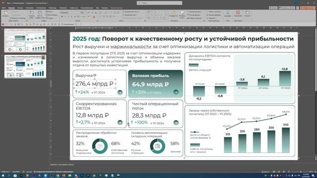This screenshot has width=317, height=178.
Task: Pick the text highlight color swatch
Action: coord(89,16)
